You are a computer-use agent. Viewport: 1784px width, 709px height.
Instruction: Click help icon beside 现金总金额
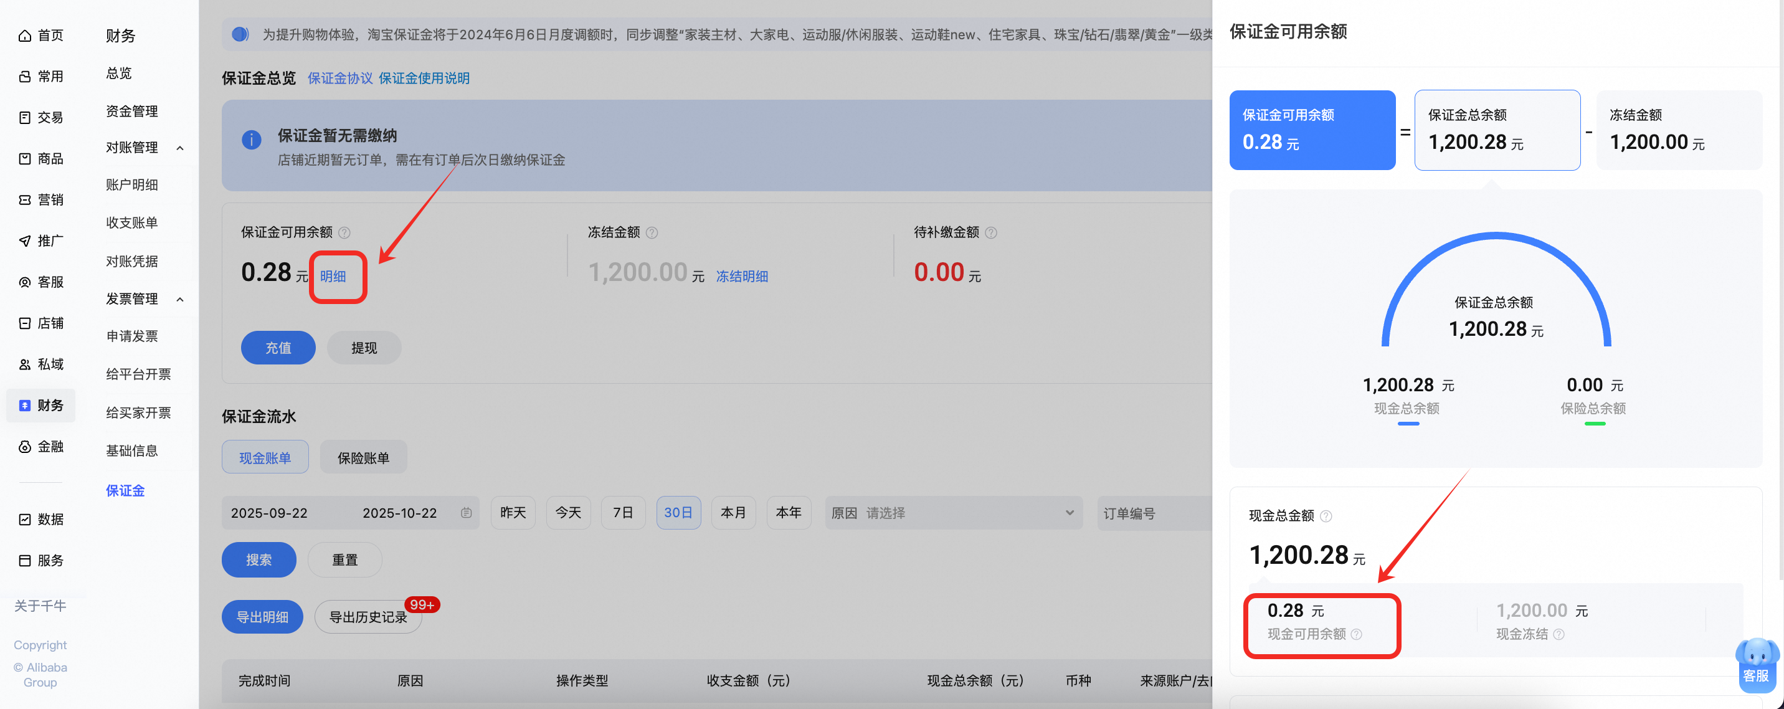click(x=1326, y=516)
